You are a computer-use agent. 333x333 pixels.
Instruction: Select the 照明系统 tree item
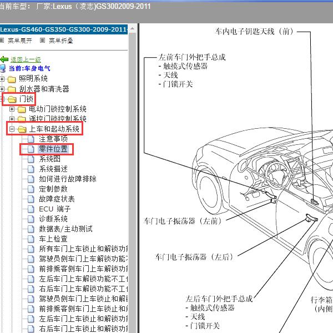point(33,79)
